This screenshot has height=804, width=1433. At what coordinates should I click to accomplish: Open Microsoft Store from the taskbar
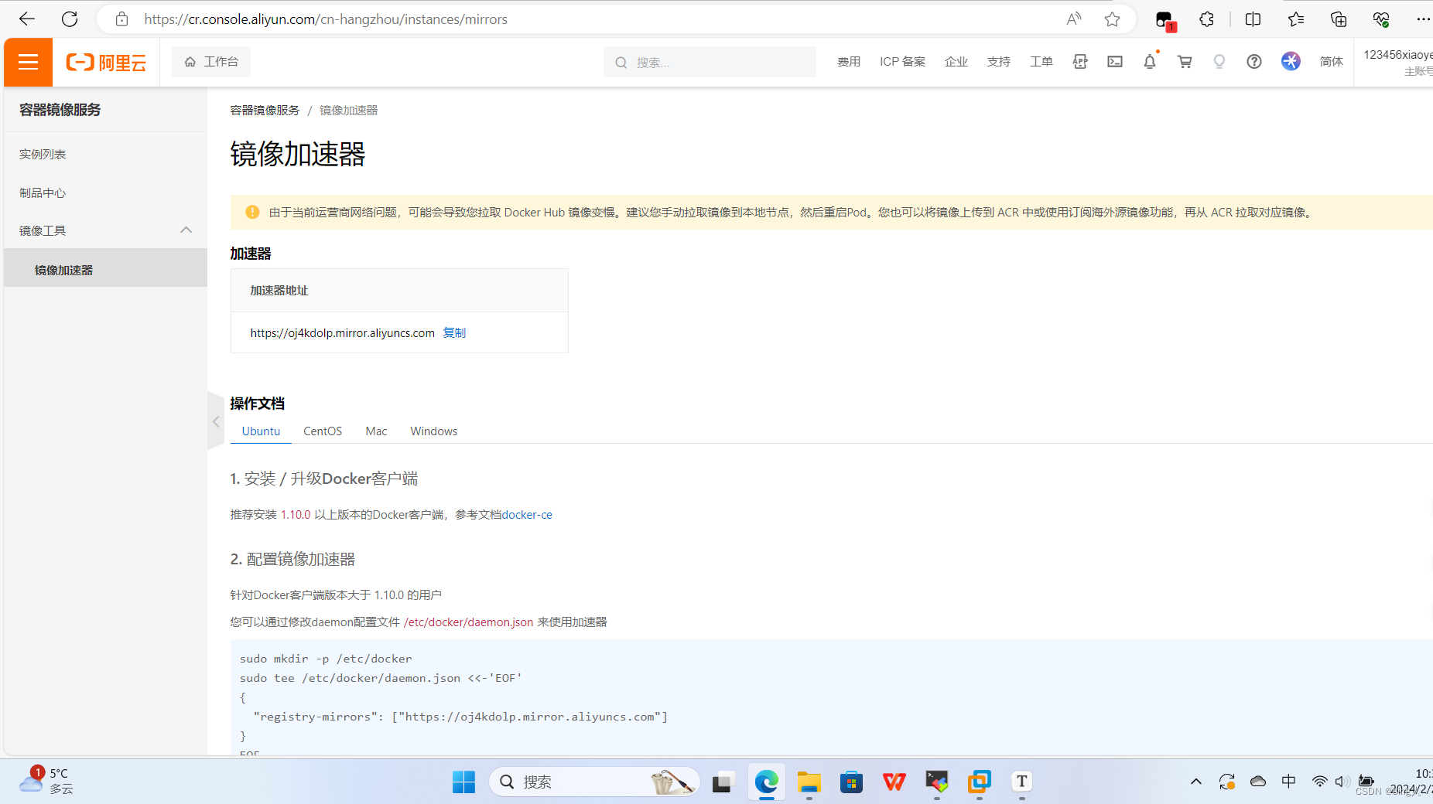pyautogui.click(x=852, y=782)
